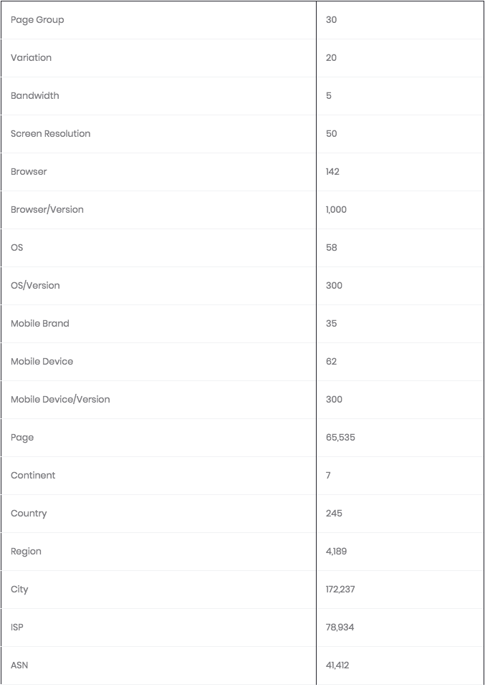Click the value 1,000 for Browser/Version
The image size is (485, 687).
click(x=336, y=210)
